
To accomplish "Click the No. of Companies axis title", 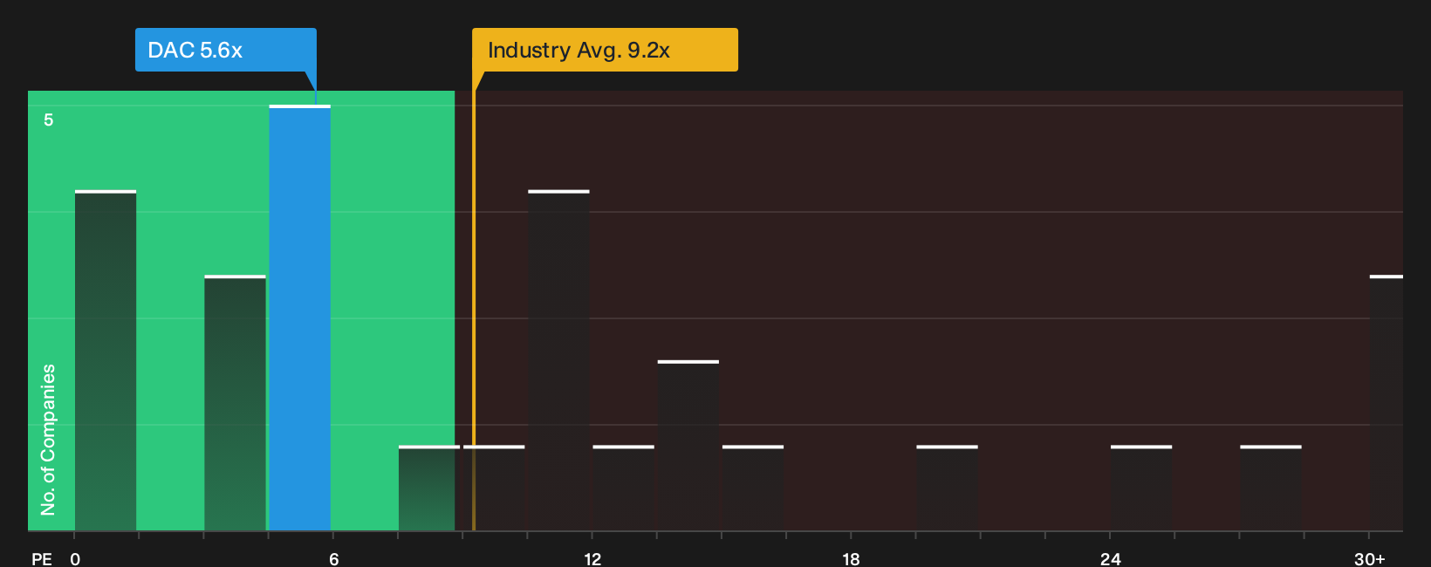I will click(48, 439).
